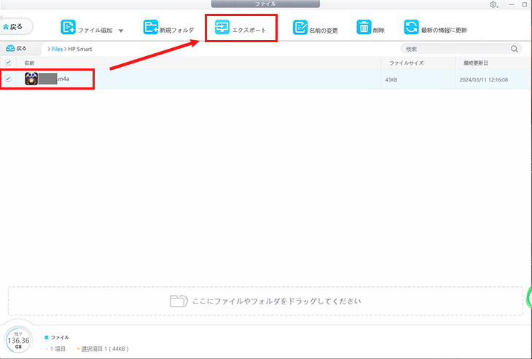Click into the 検索 search field
The image size is (532, 359).
click(455, 50)
